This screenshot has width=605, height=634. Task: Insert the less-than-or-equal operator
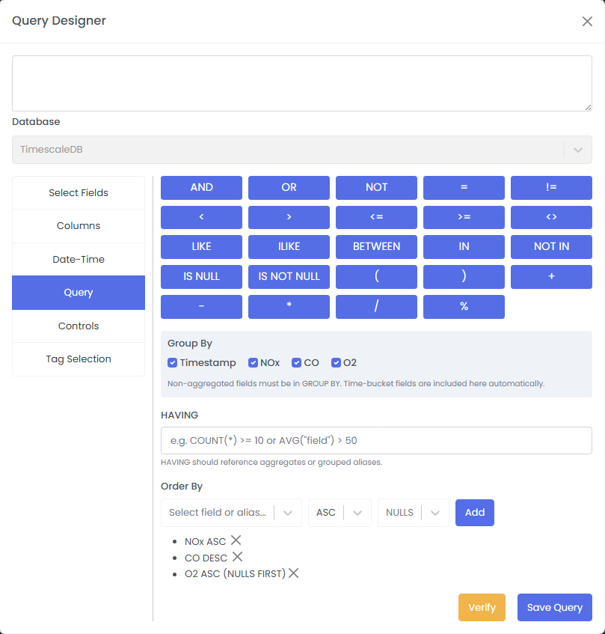[x=376, y=217]
